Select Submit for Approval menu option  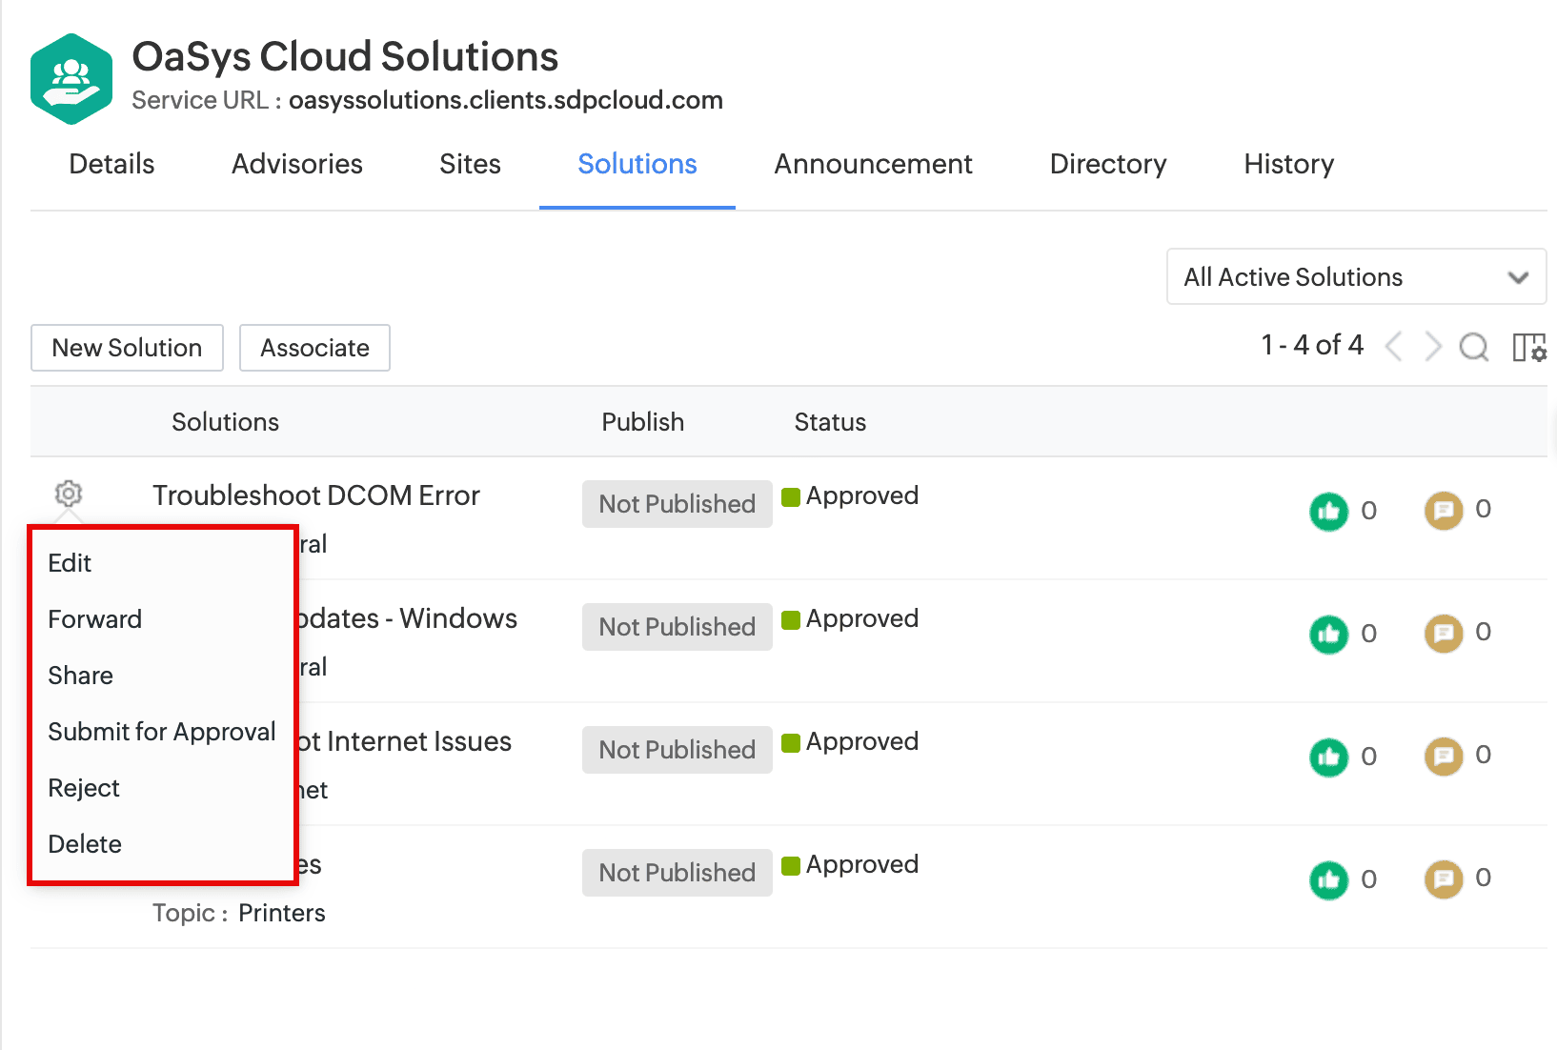(161, 732)
